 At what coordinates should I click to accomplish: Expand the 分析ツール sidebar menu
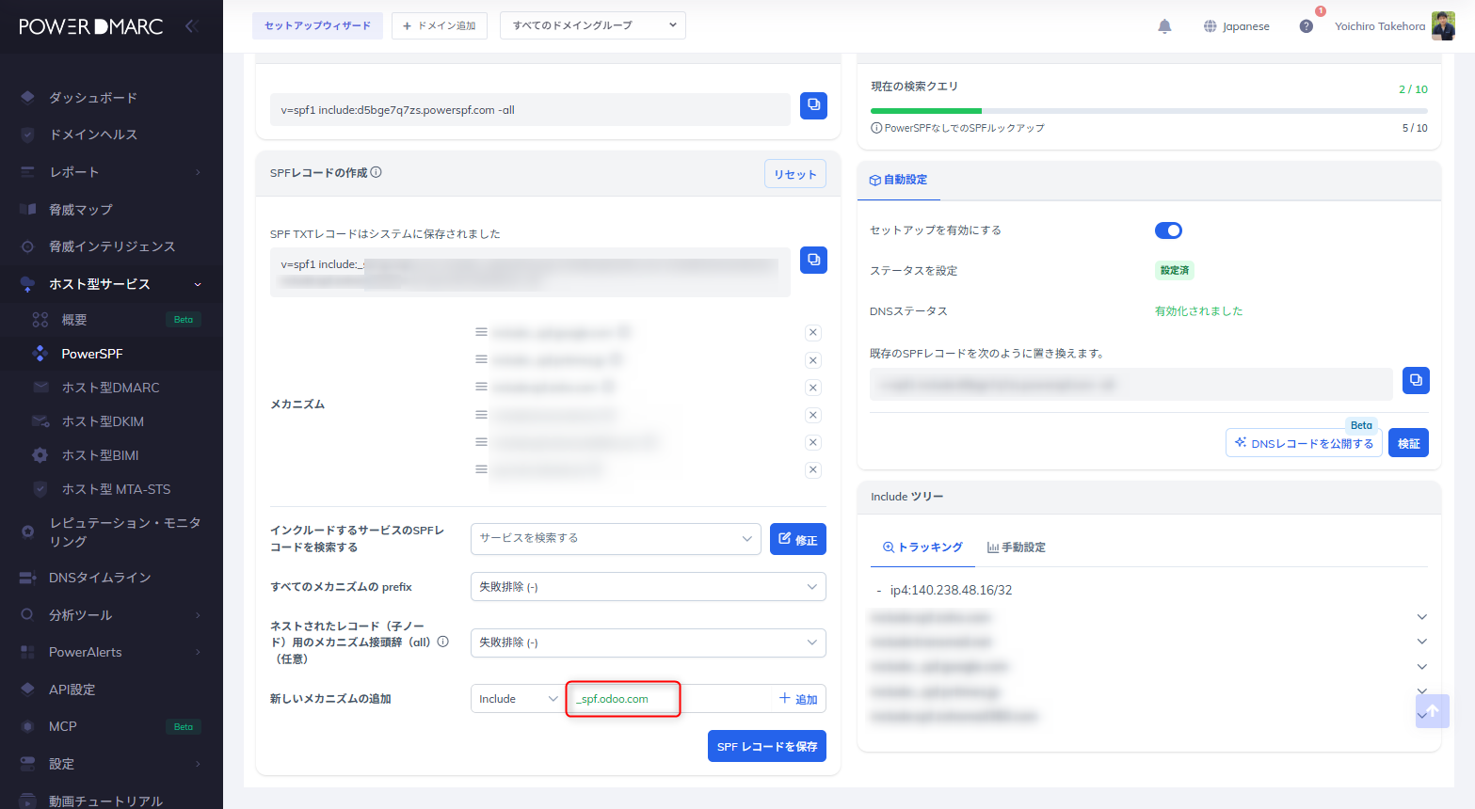[111, 615]
